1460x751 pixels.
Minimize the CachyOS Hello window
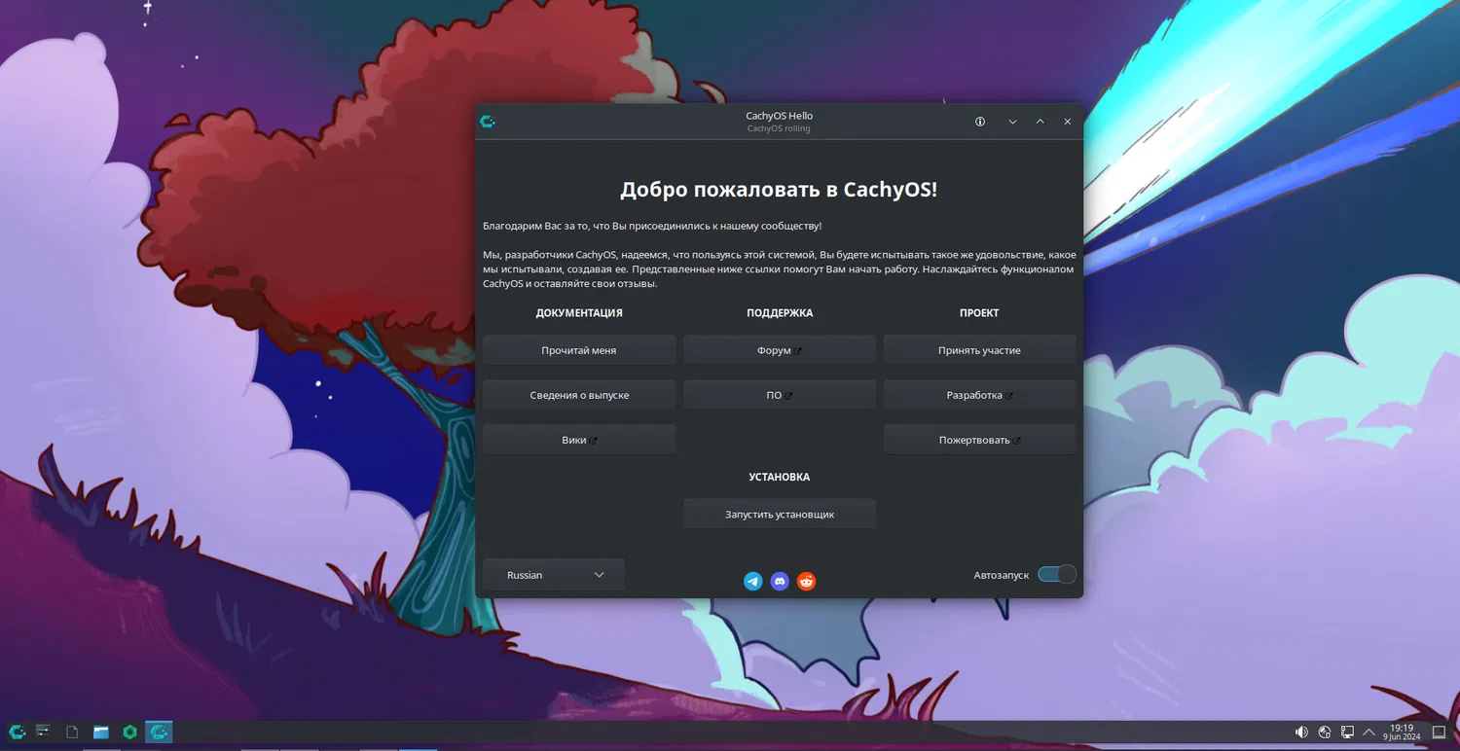pos(1012,122)
